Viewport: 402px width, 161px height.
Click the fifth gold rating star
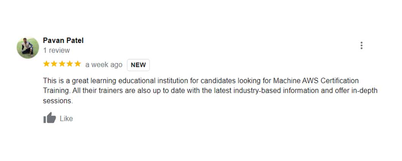click(77, 64)
